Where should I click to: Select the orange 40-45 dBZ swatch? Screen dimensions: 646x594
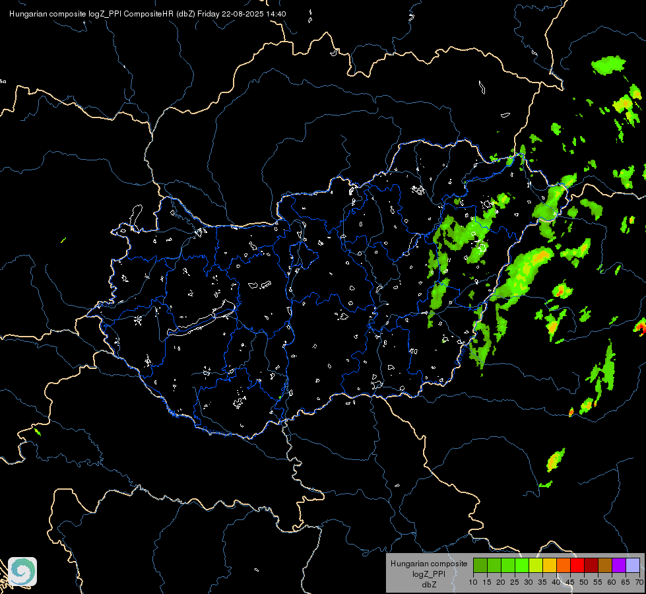click(564, 565)
